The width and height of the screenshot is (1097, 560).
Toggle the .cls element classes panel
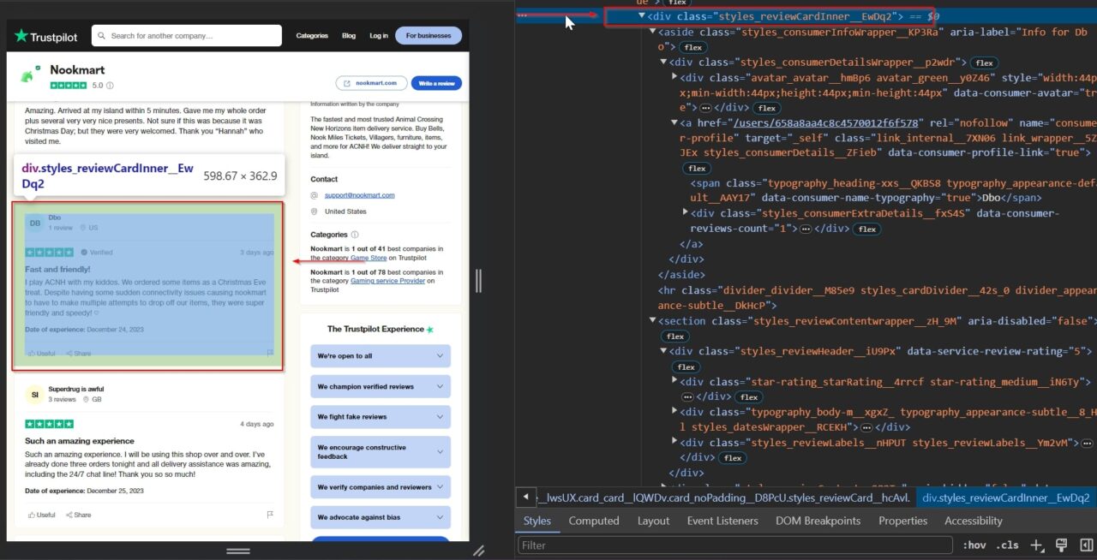(x=1007, y=545)
